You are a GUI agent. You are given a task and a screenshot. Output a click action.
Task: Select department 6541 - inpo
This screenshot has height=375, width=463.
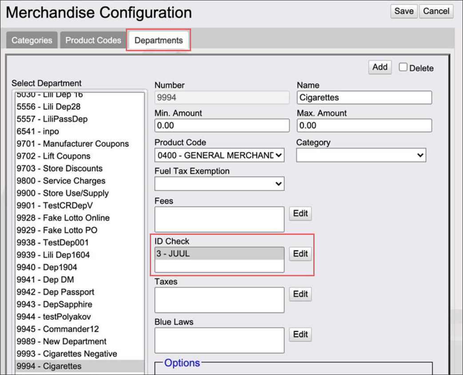click(80, 132)
